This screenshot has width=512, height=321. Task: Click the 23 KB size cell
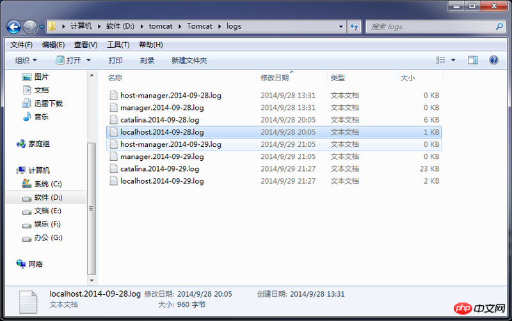(429, 168)
